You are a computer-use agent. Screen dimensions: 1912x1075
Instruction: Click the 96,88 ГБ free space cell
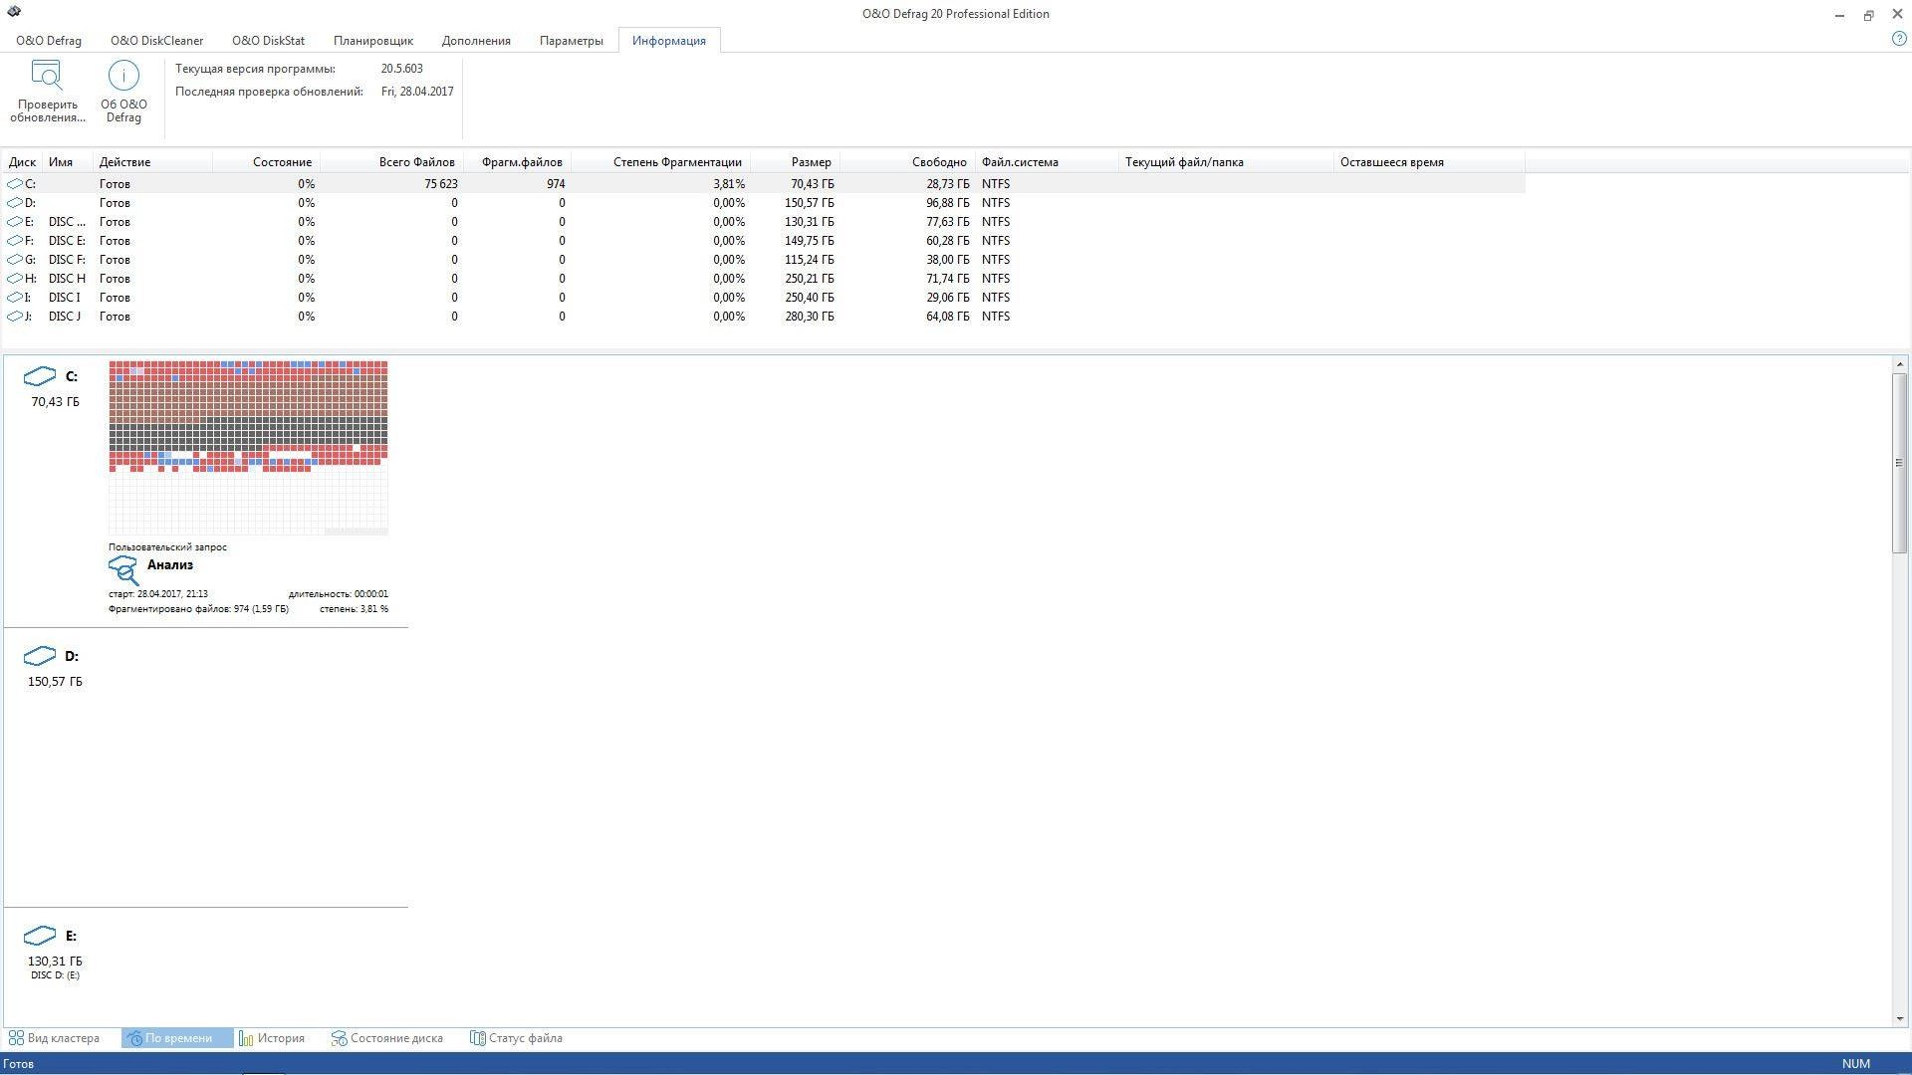[x=947, y=203]
